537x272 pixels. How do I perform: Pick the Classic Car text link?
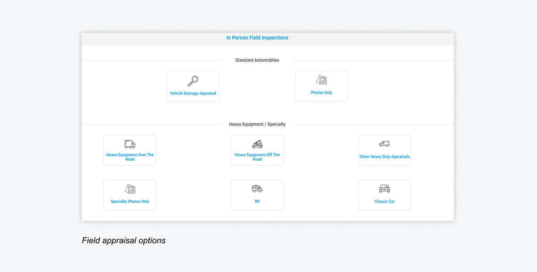click(x=384, y=201)
